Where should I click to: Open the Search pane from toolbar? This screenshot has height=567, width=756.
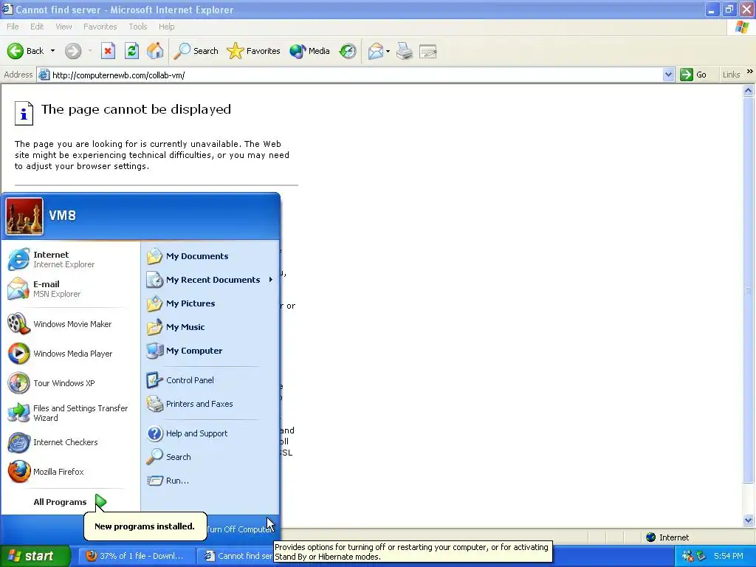point(196,51)
